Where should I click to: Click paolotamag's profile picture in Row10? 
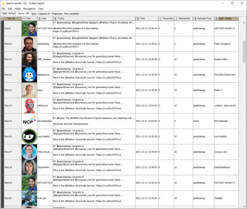click(x=29, y=44)
